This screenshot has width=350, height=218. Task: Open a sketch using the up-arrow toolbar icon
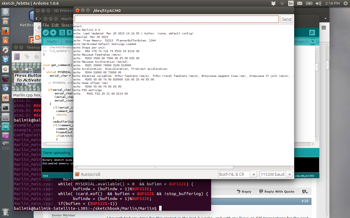(69, 32)
